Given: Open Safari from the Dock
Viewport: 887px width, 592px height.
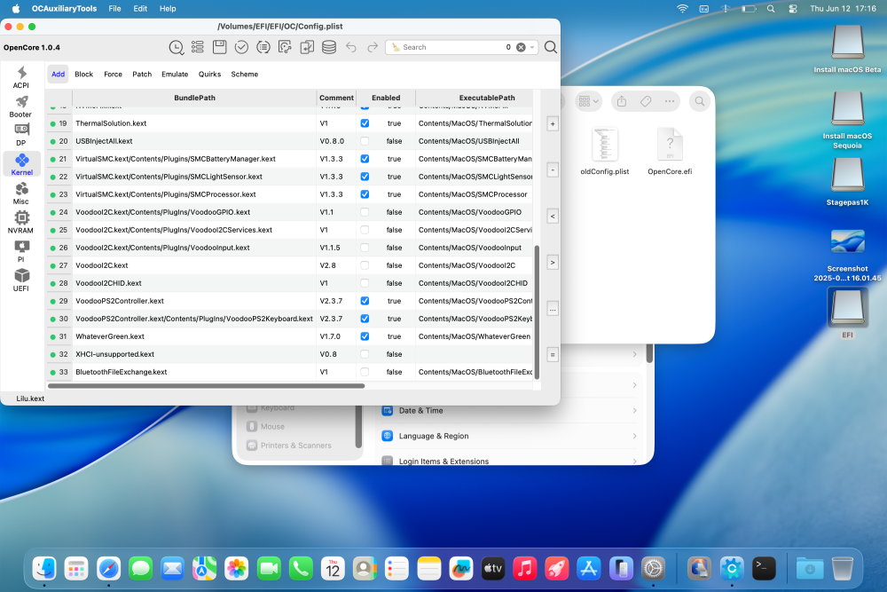Looking at the screenshot, I should pyautogui.click(x=108, y=568).
